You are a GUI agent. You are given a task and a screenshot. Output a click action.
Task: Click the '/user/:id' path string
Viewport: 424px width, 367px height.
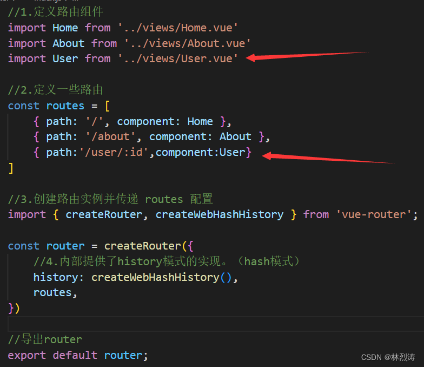[x=114, y=153]
